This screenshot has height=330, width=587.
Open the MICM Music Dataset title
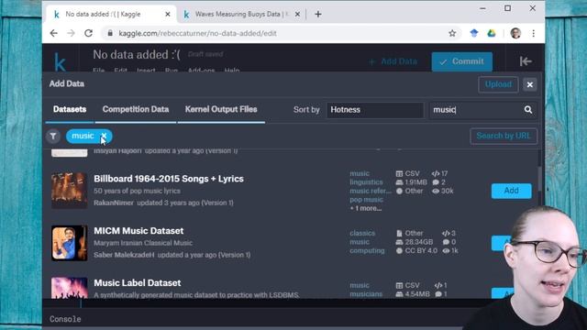(x=138, y=231)
